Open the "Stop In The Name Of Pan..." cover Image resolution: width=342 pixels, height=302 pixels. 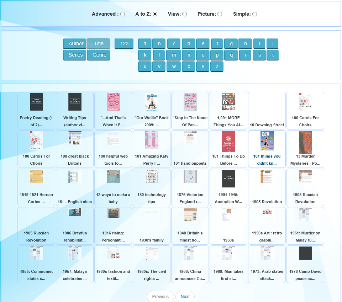tap(190, 102)
